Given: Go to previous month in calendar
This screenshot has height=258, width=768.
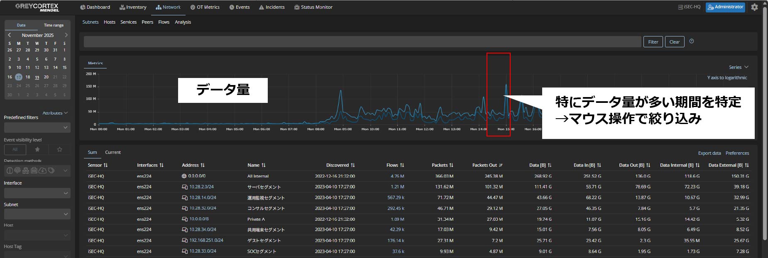Looking at the screenshot, I should (x=10, y=35).
